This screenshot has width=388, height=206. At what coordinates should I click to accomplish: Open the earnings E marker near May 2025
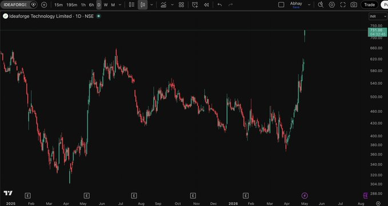pyautogui.click(x=86, y=196)
